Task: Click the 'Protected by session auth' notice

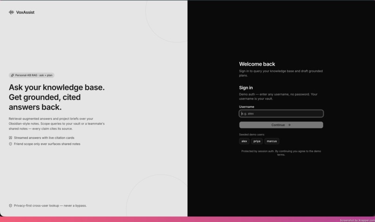Action: [x=281, y=153]
